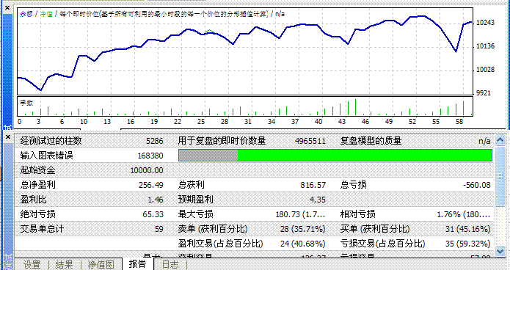510x317 pixels.
Task: Click the 用于复盘的即时价数量 label
Action: click(x=222, y=141)
